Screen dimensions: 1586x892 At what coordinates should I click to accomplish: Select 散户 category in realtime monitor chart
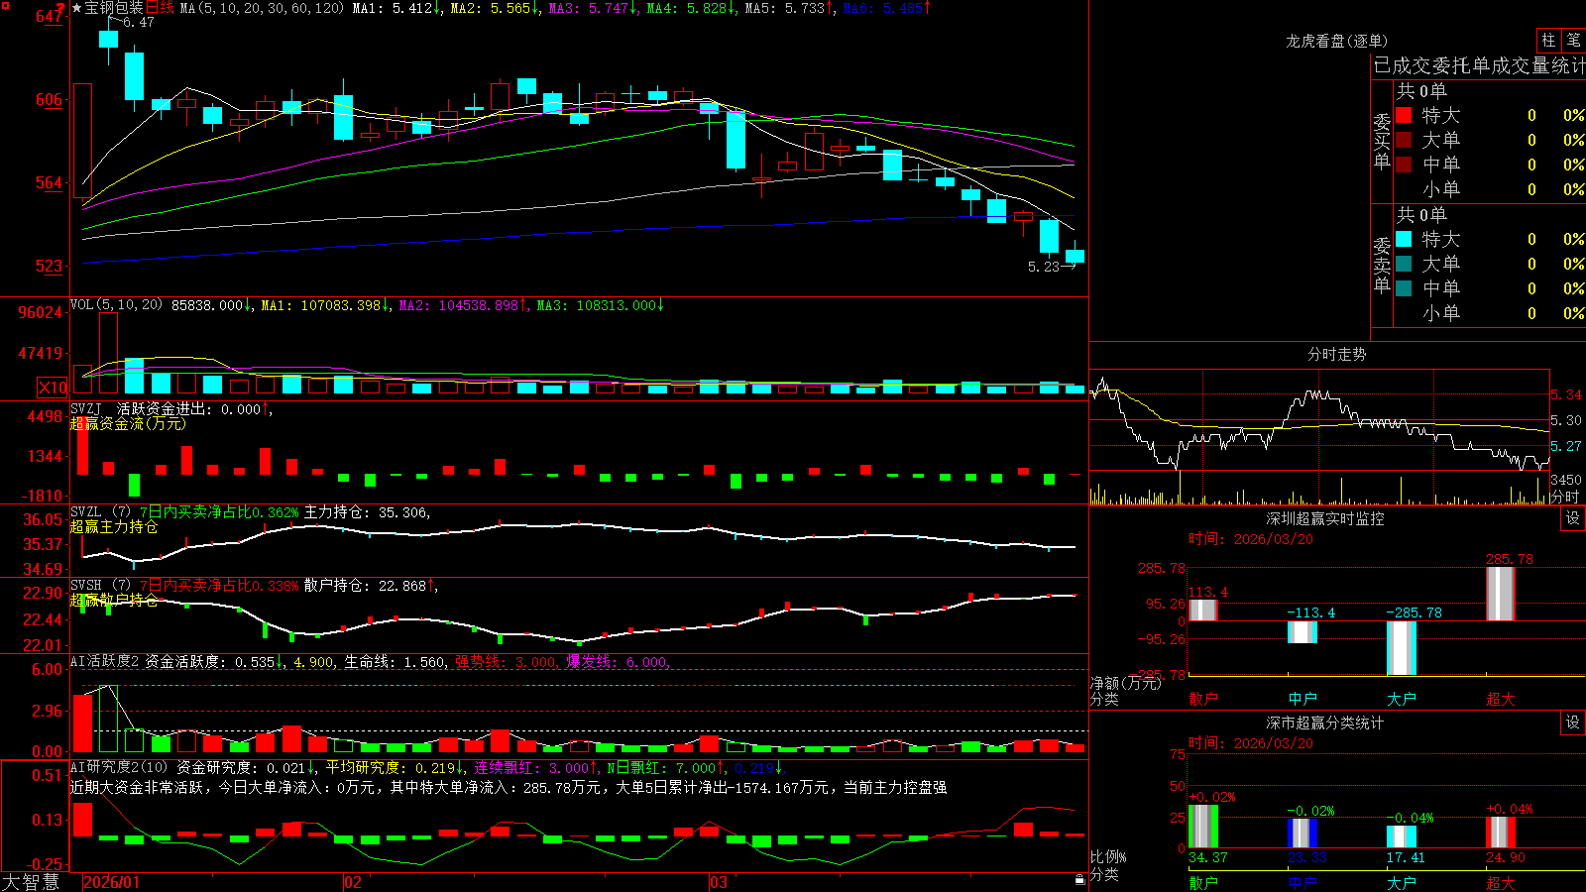(x=1203, y=699)
